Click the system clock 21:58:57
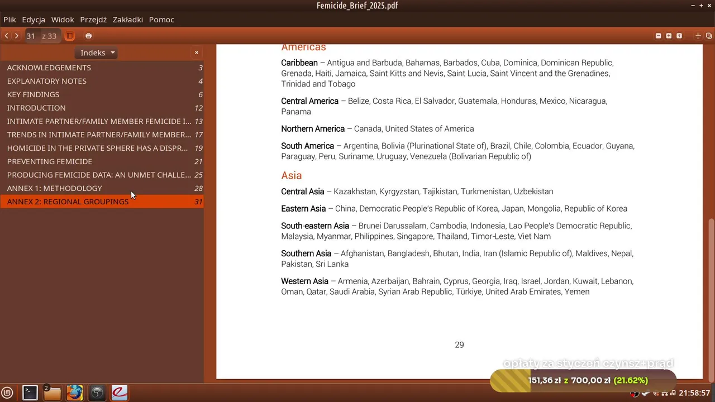The height and width of the screenshot is (402, 715). coord(694,393)
